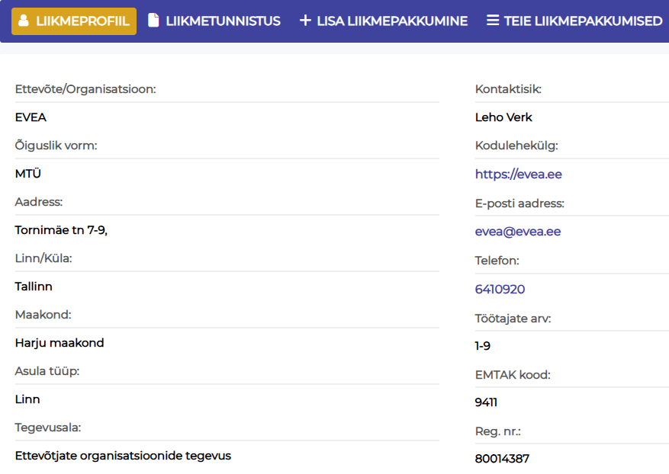
Task: Click the user icon on Liikmeprofiil
Action: [23, 21]
